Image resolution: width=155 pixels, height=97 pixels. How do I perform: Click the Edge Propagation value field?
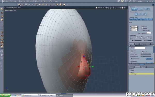point(149,33)
